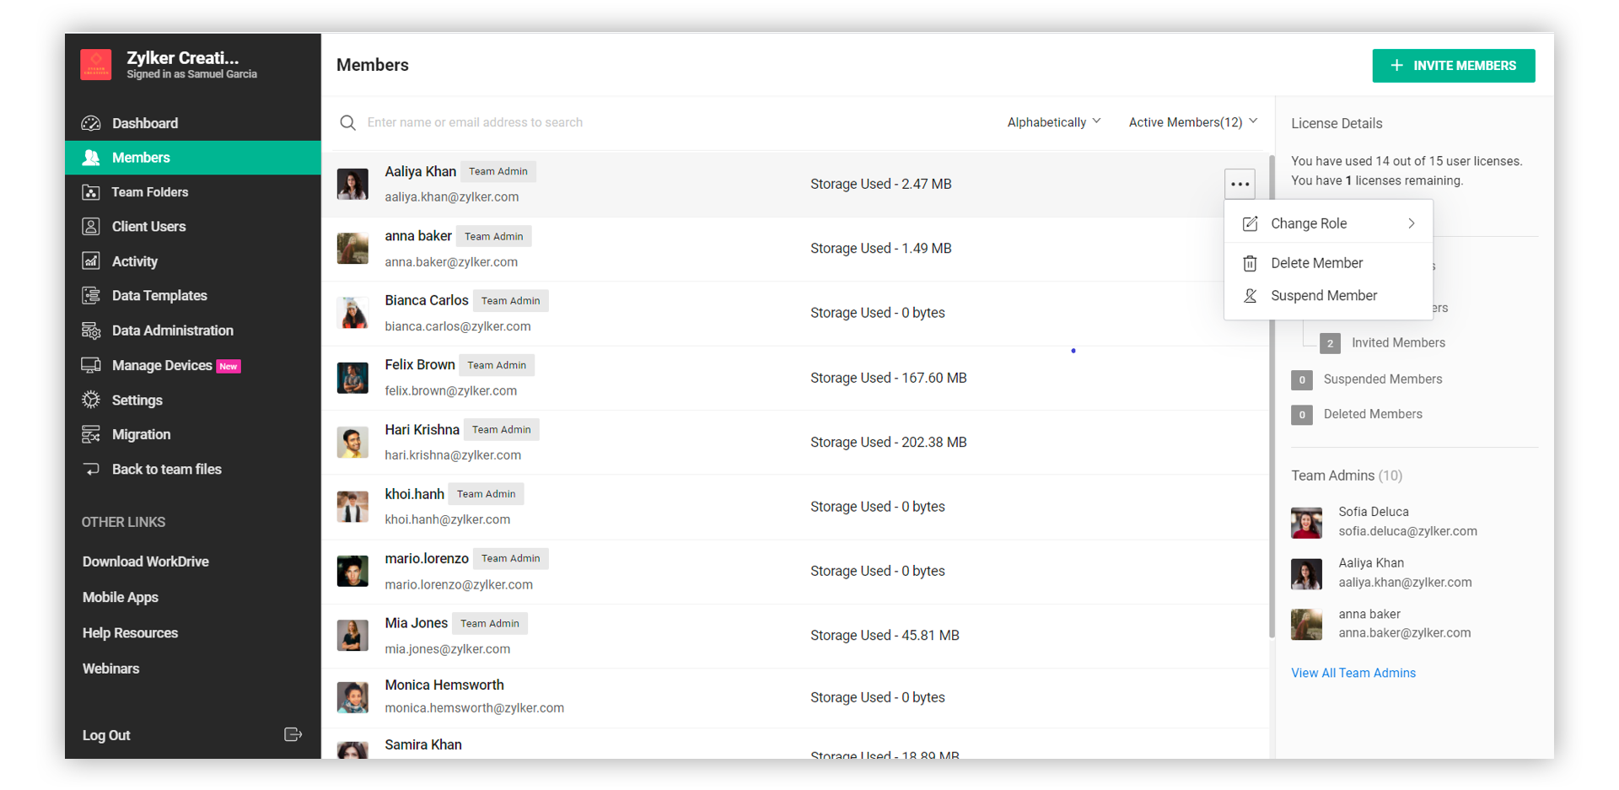Click the INVITE MEMBERS button
The image size is (1619, 790).
coord(1453,66)
